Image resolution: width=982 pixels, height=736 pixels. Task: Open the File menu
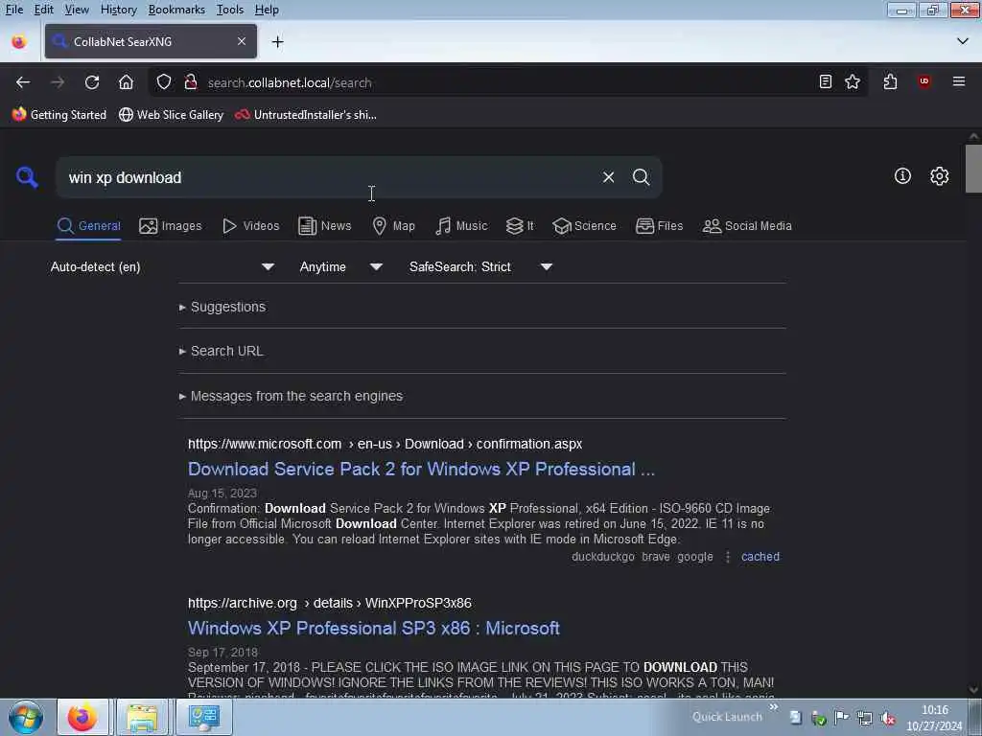(x=14, y=10)
